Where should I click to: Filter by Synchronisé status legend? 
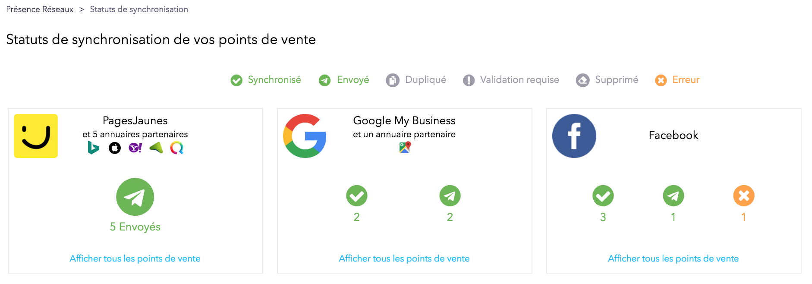coord(266,80)
